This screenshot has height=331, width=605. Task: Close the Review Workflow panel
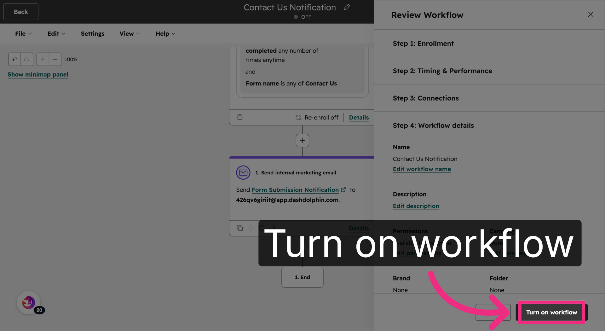coord(591,15)
